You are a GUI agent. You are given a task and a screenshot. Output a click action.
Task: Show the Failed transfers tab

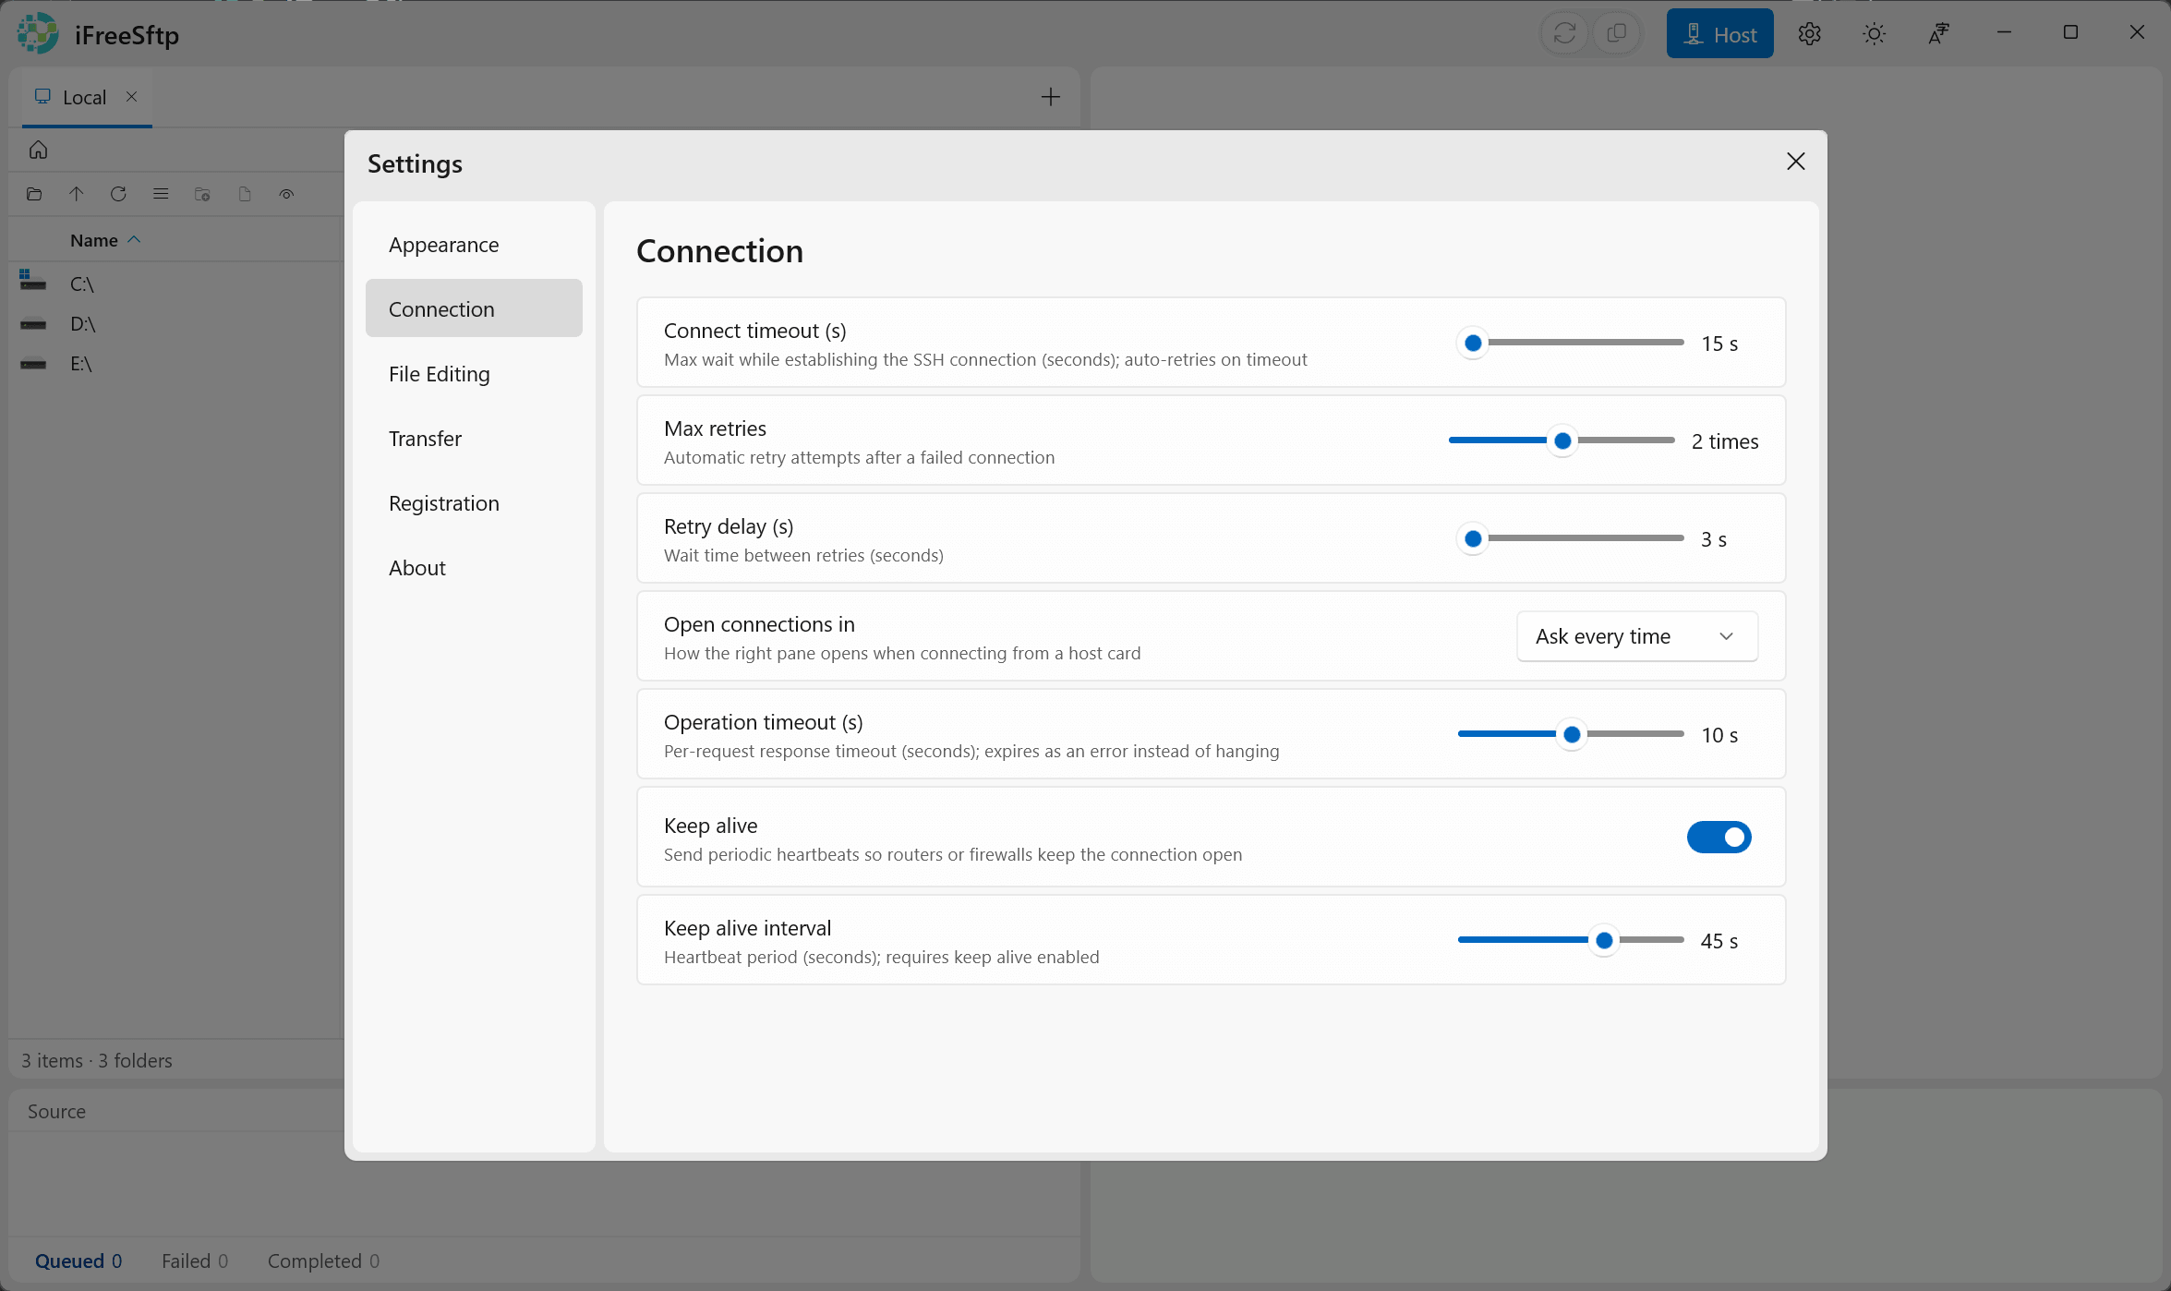(195, 1261)
